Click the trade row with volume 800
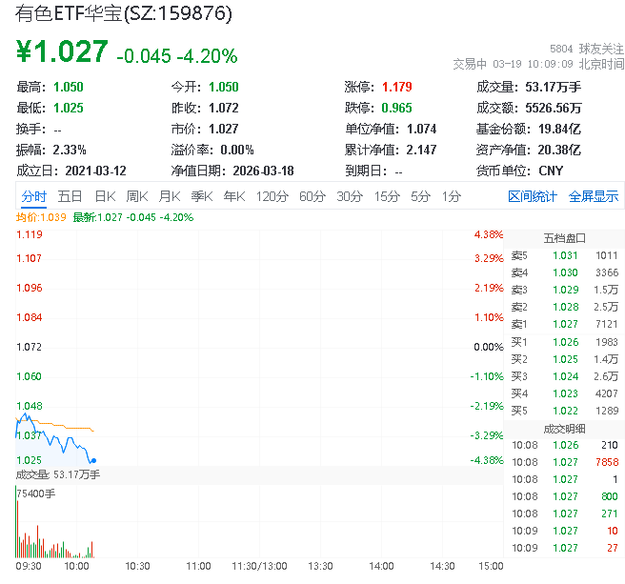The width and height of the screenshot is (625, 584). click(x=564, y=496)
